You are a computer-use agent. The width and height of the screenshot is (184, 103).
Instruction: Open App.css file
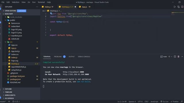tap(14, 45)
